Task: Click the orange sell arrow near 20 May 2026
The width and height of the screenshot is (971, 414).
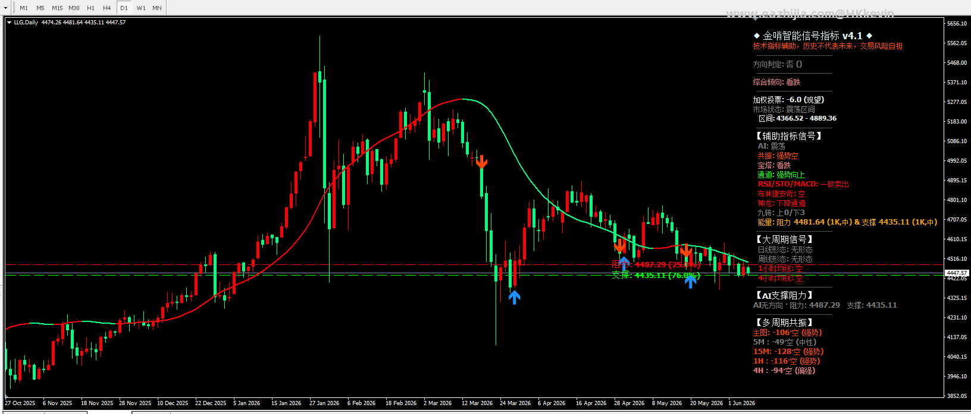Action: (x=686, y=250)
